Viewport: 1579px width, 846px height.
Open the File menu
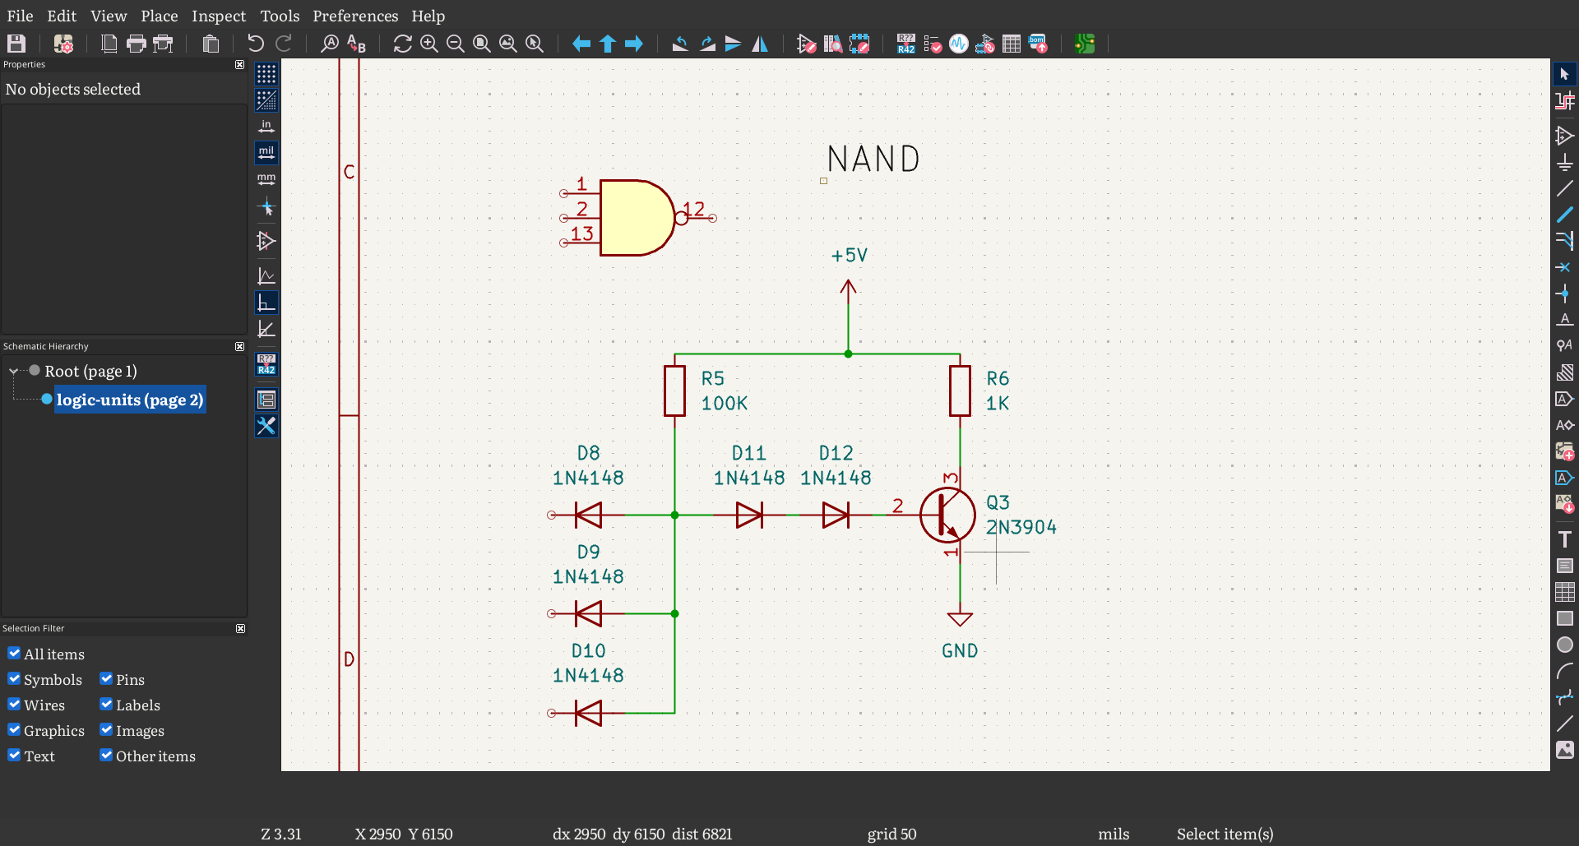point(21,16)
